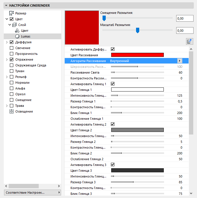This screenshot has height=198, width=197.
Task: Click the tree scroll-left arrow
Action: pyautogui.click(x=6, y=186)
